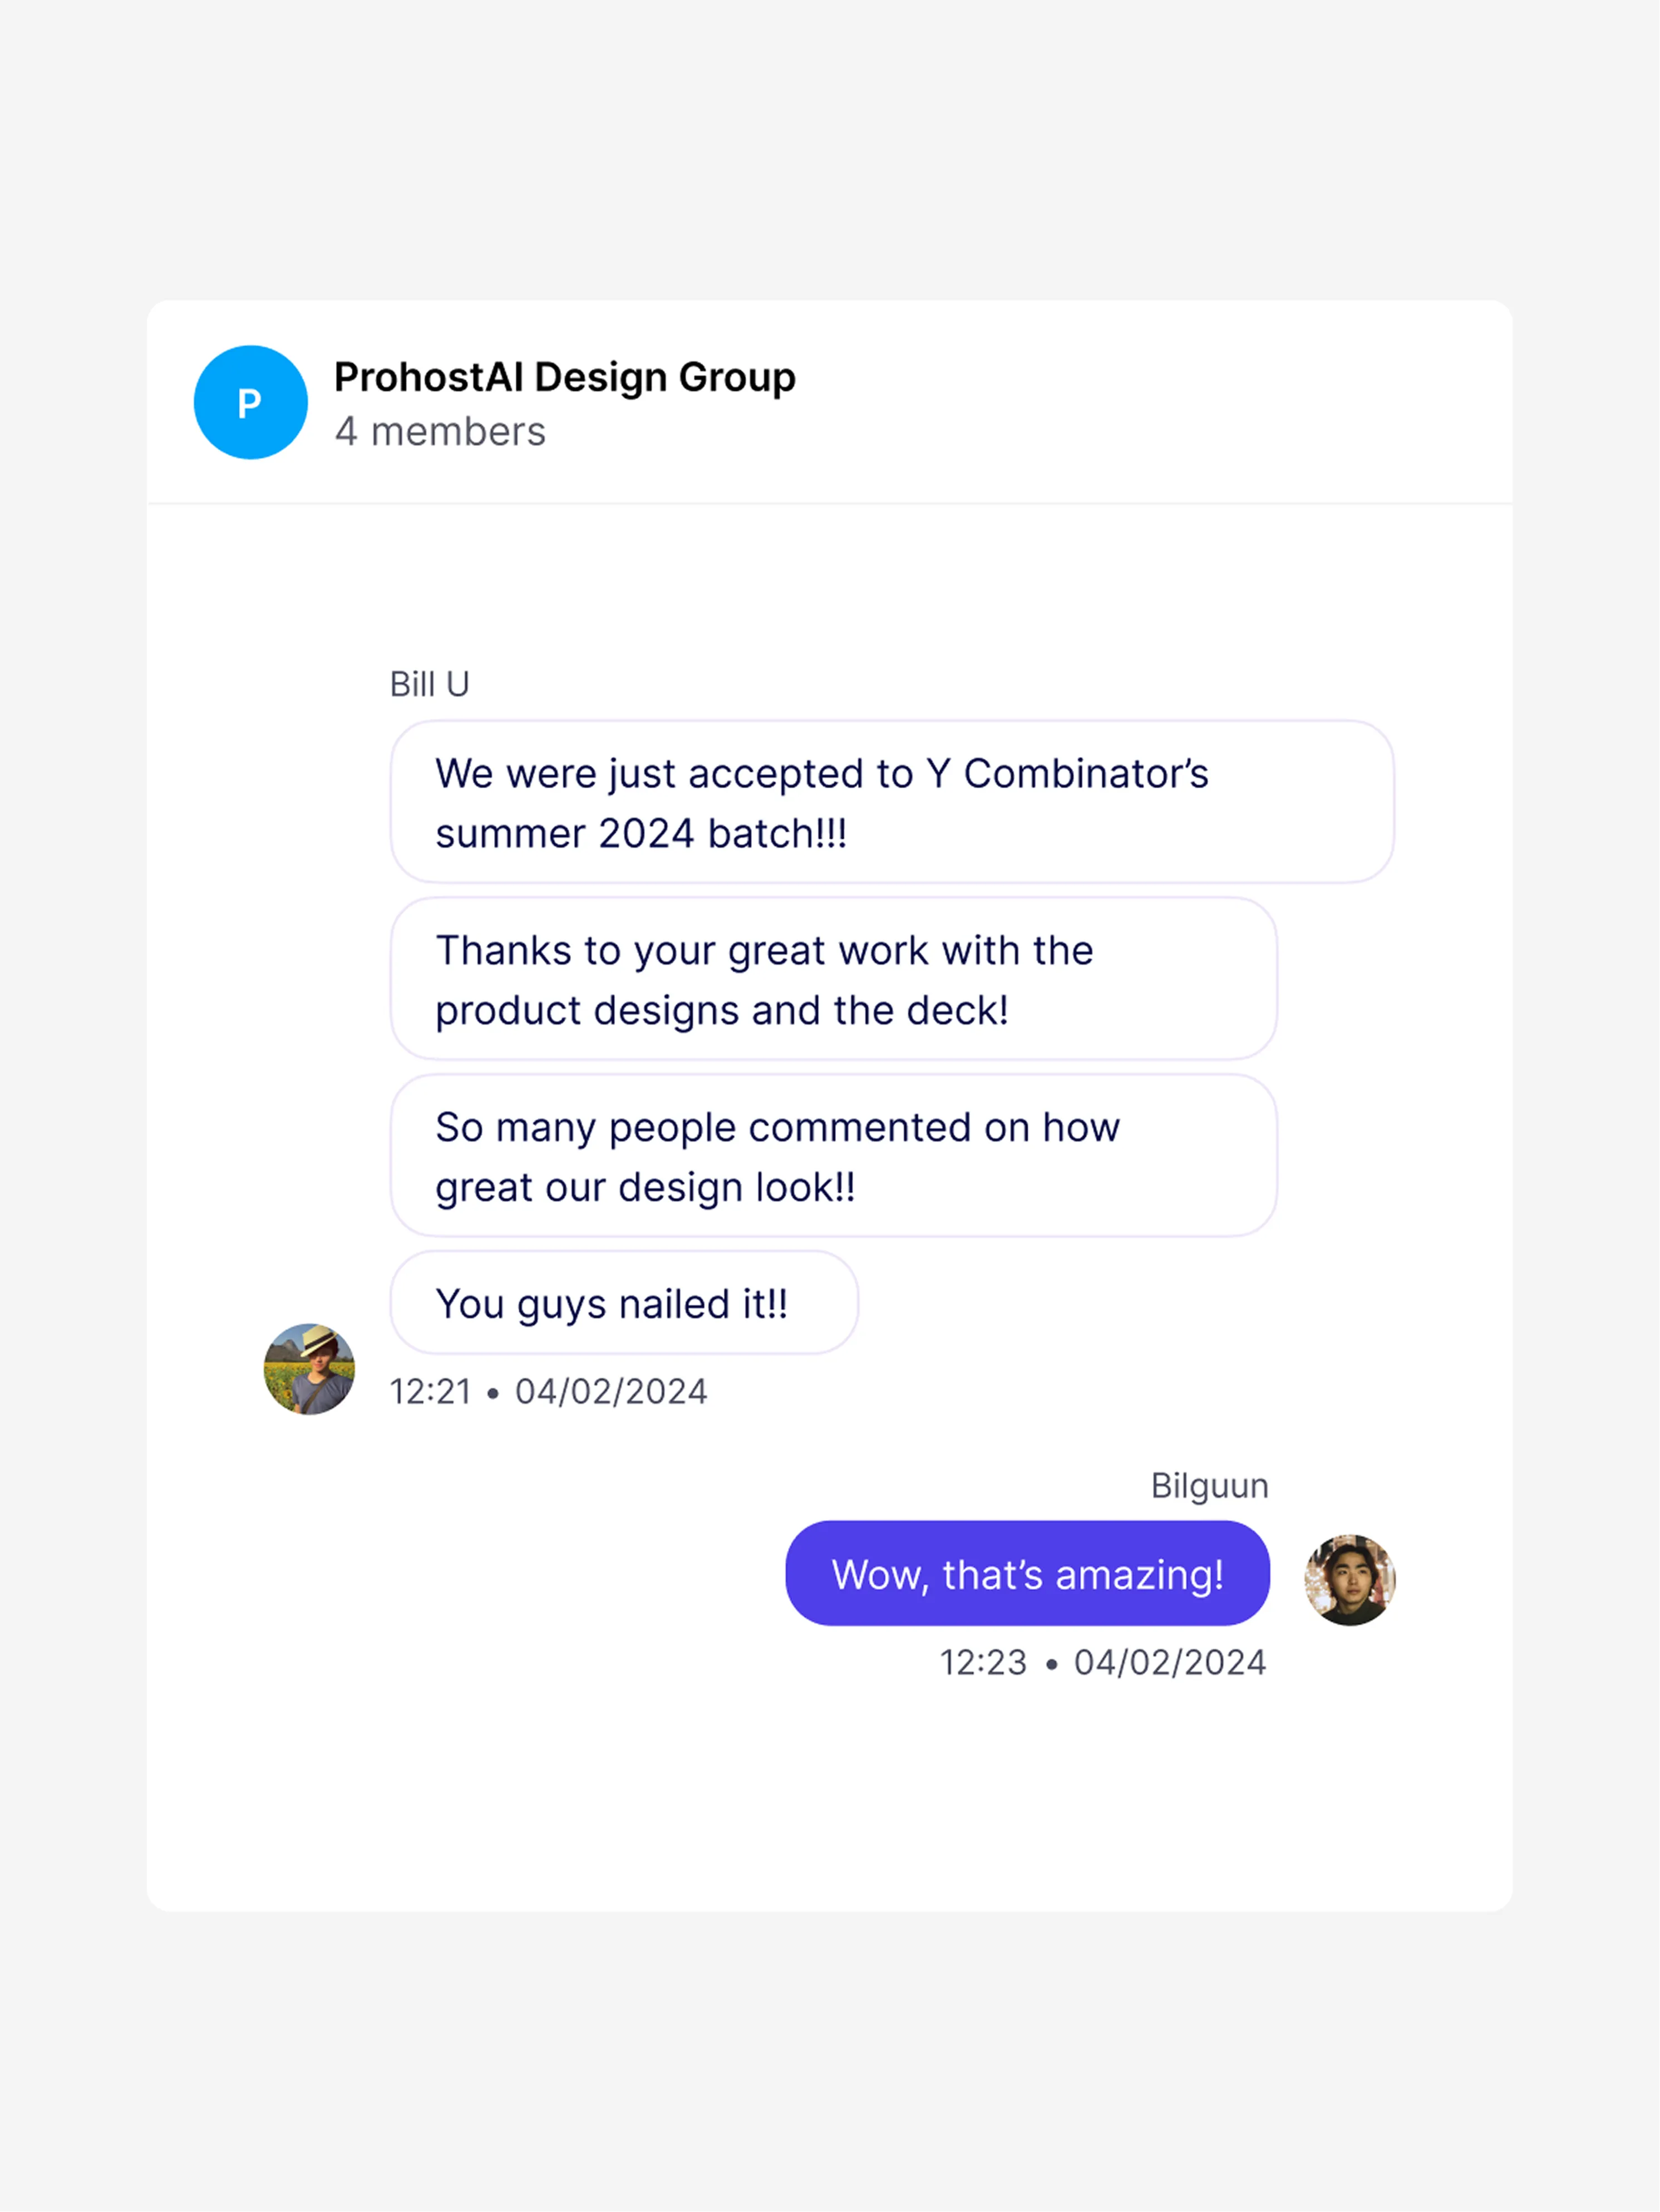Click the date beside the 12:23 time
The image size is (1660, 2212).
pos(1170,1662)
